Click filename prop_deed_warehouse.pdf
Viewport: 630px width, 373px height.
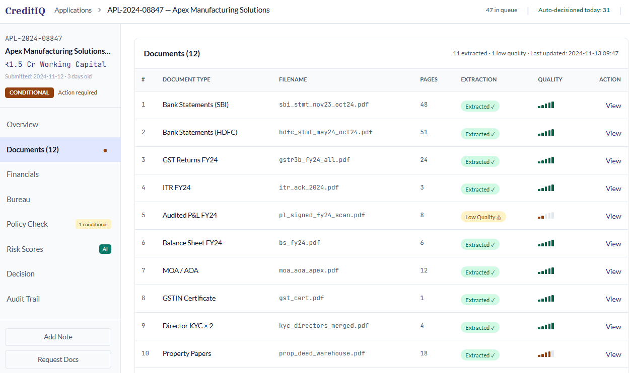coord(322,353)
